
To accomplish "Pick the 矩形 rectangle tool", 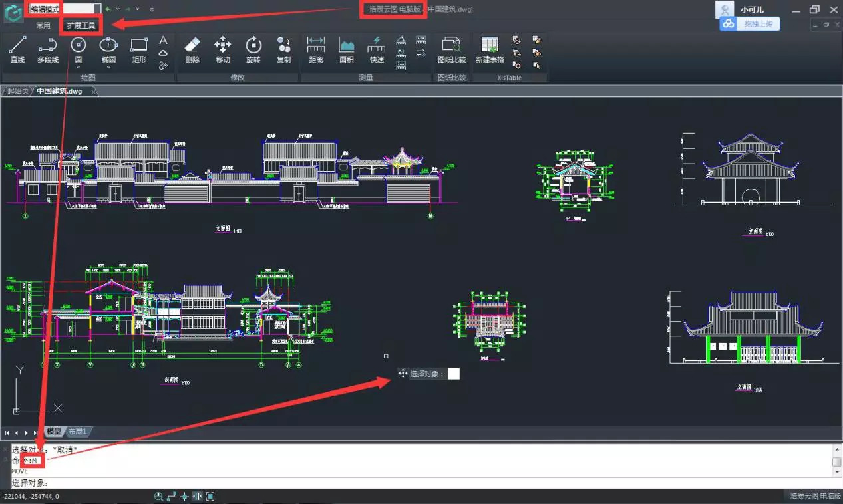I will (139, 49).
